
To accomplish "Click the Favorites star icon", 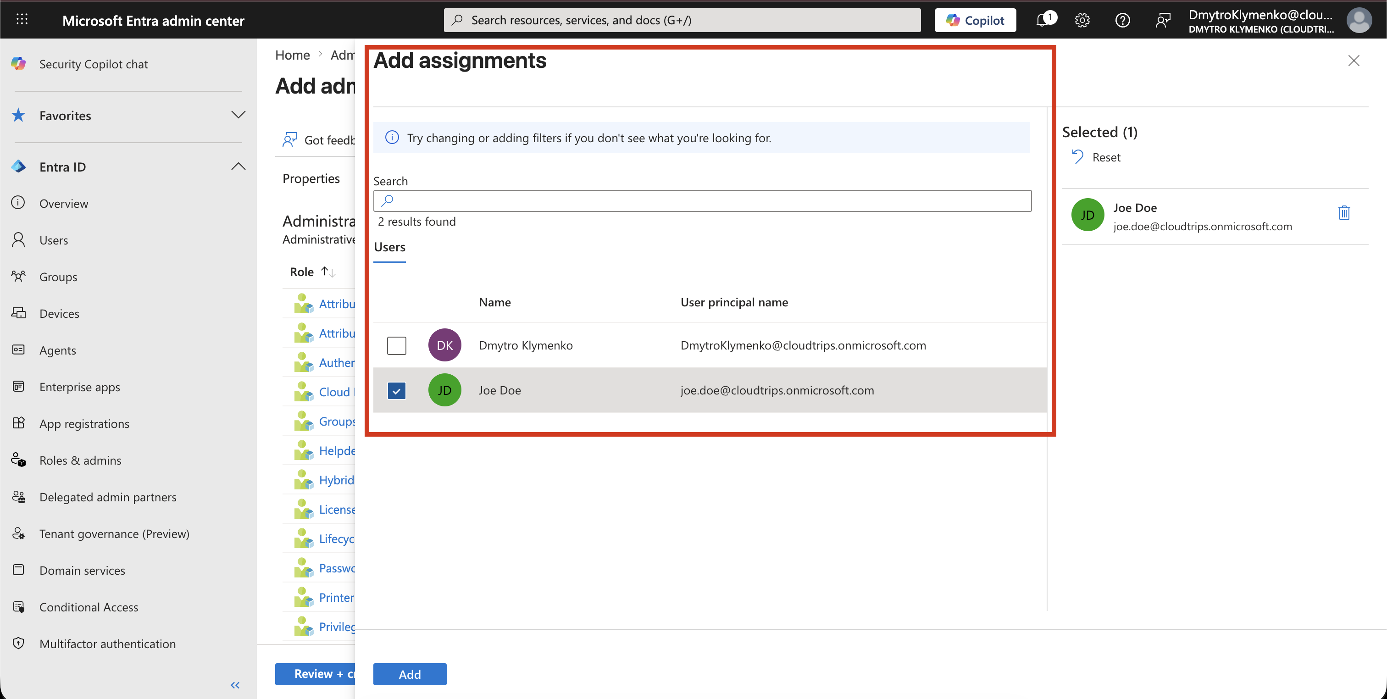I will tap(18, 115).
